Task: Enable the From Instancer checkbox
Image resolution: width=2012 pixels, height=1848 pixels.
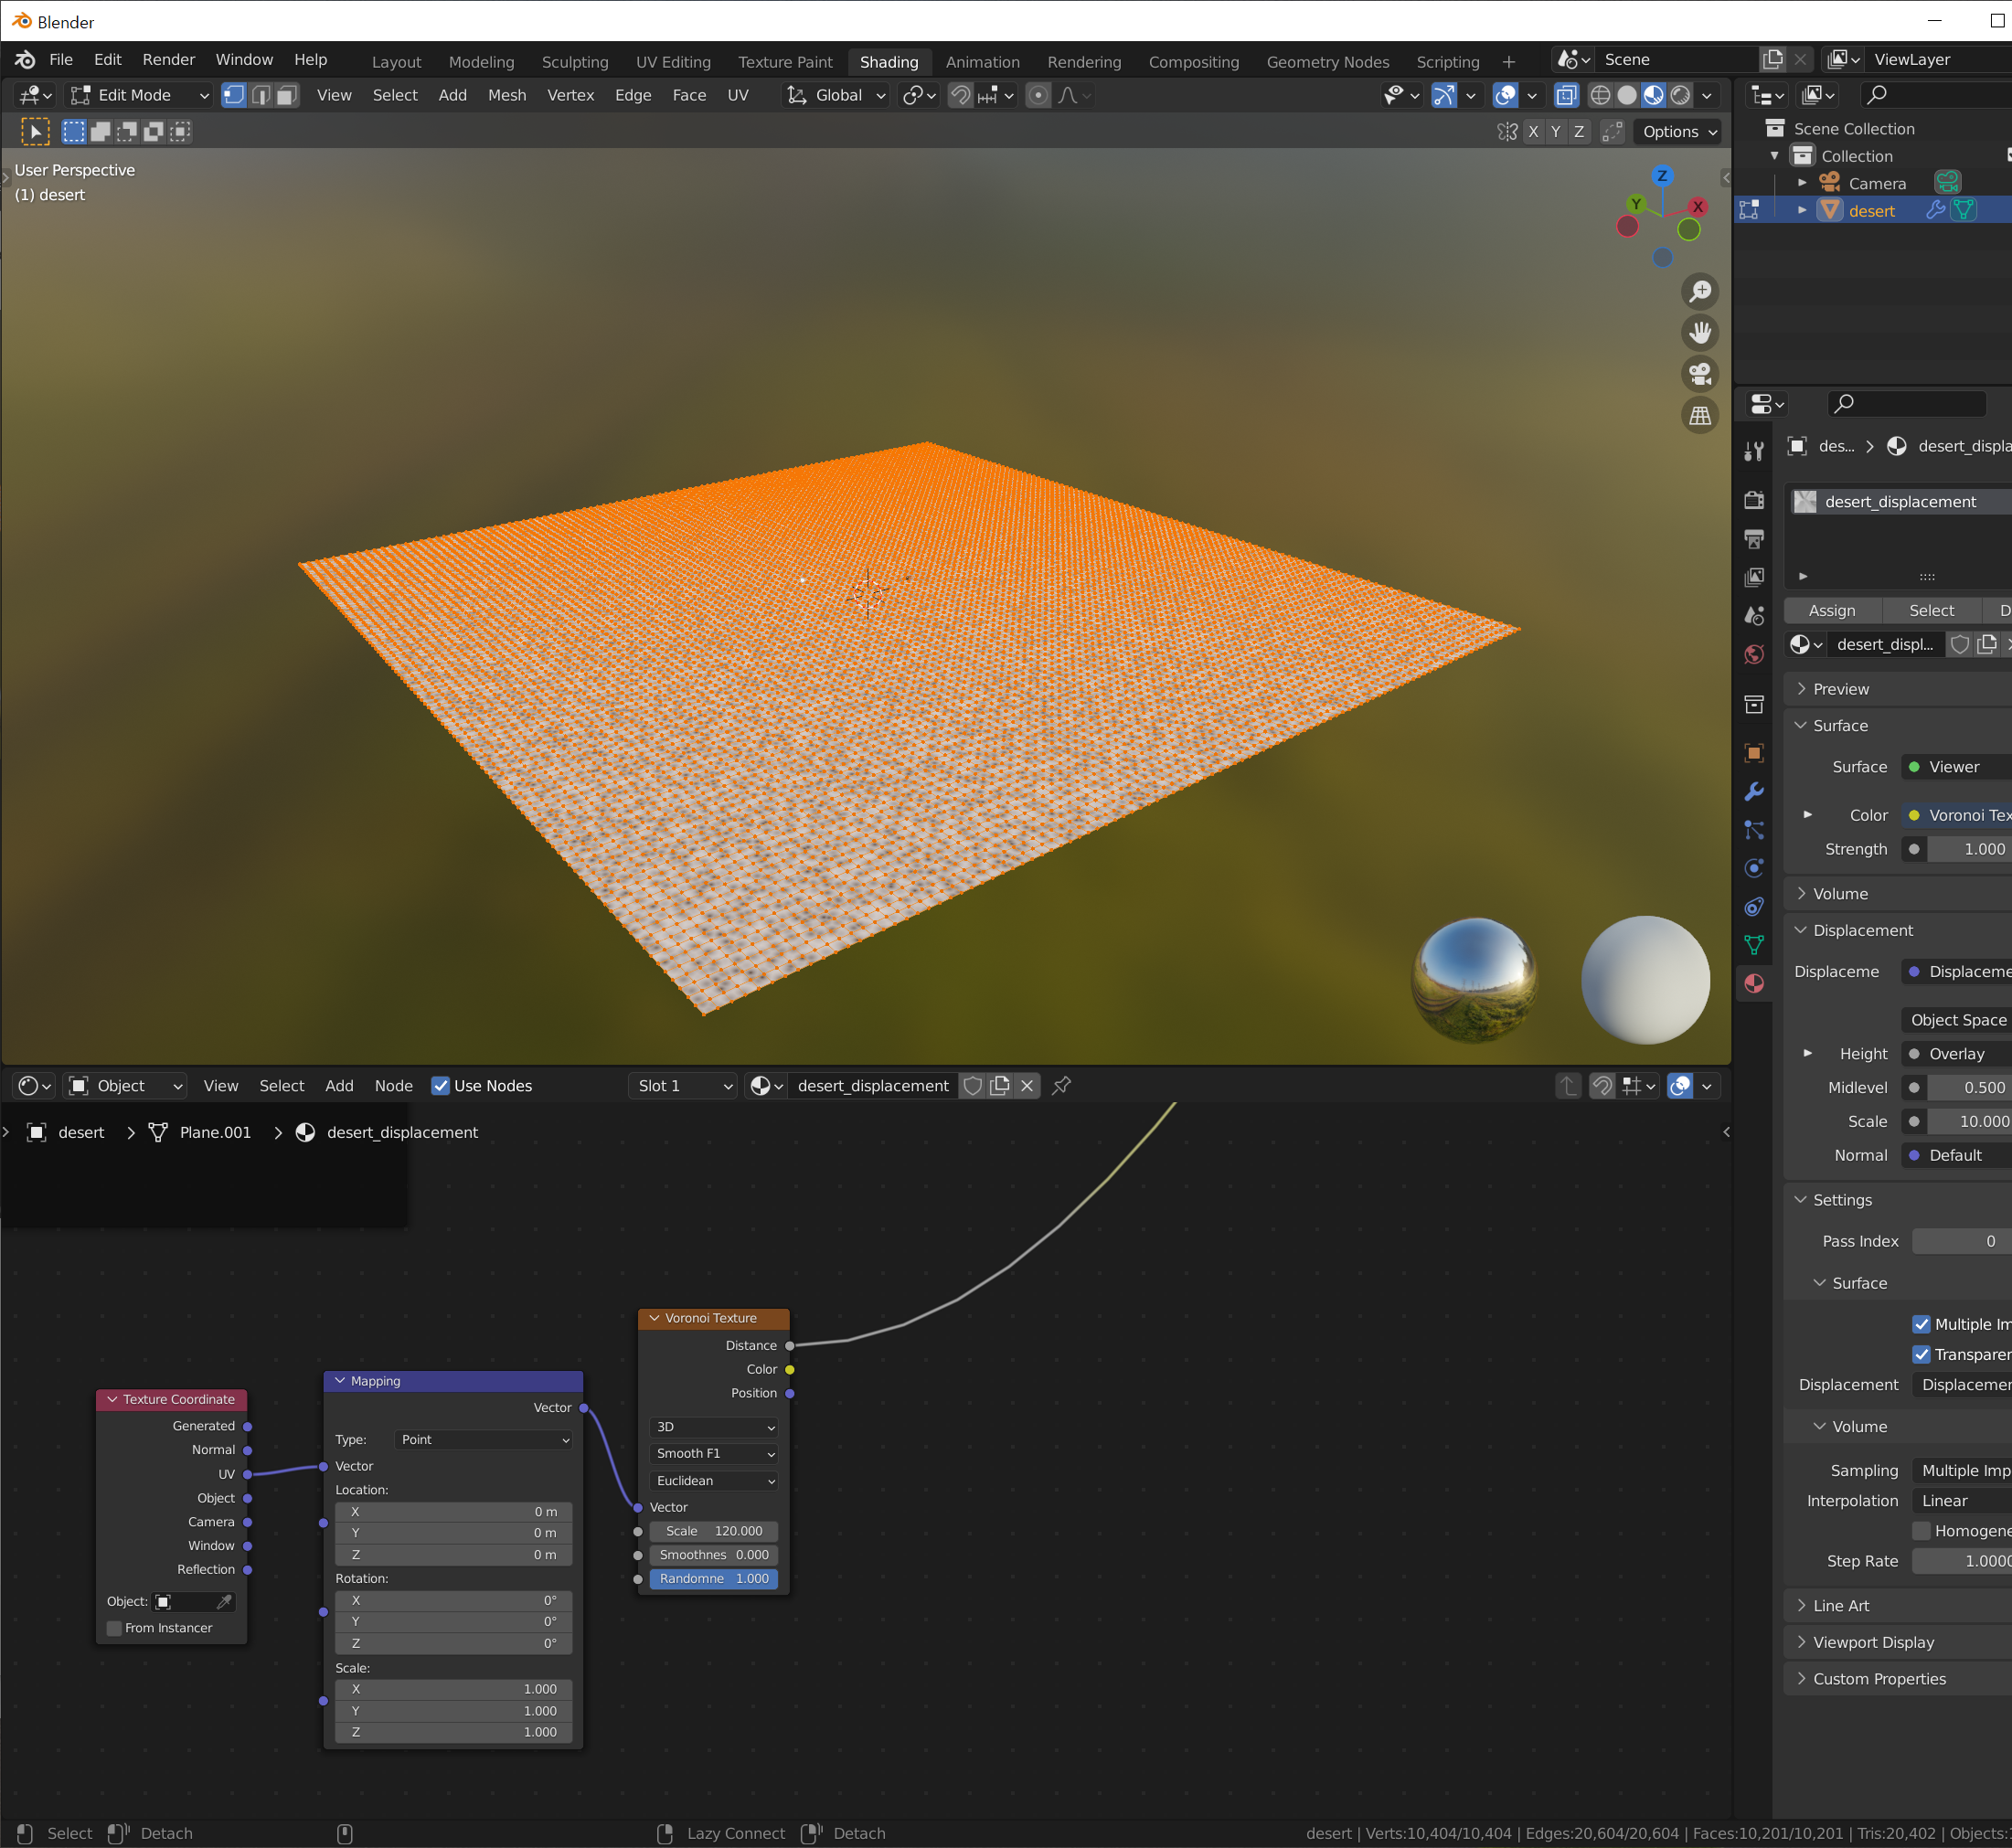Action: point(115,1628)
